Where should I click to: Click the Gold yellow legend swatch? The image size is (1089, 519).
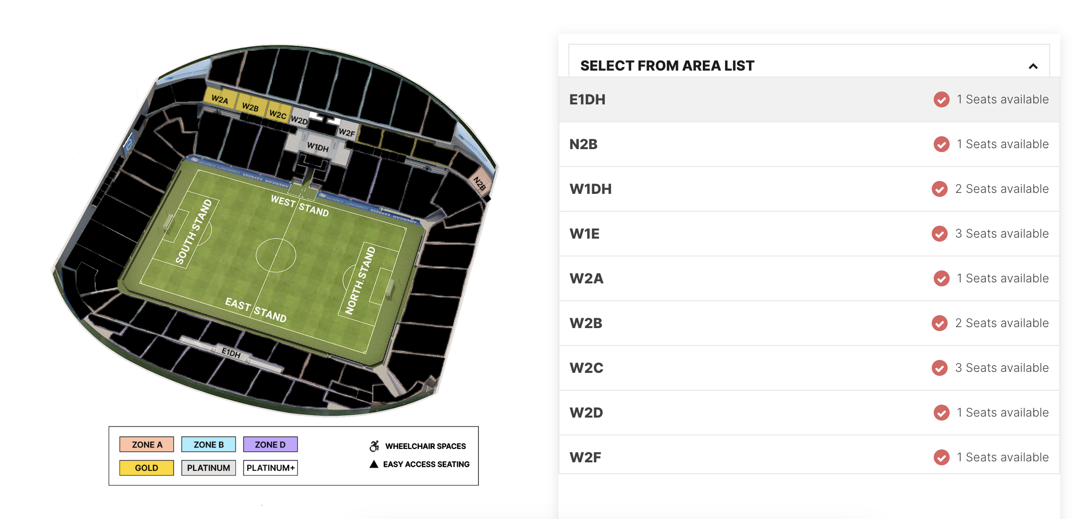pyautogui.click(x=147, y=468)
